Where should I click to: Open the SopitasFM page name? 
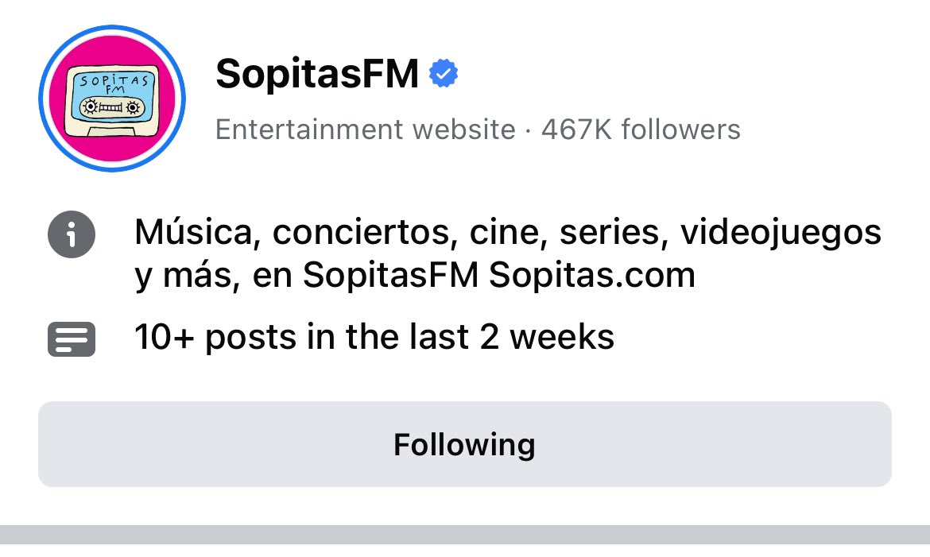pos(317,74)
